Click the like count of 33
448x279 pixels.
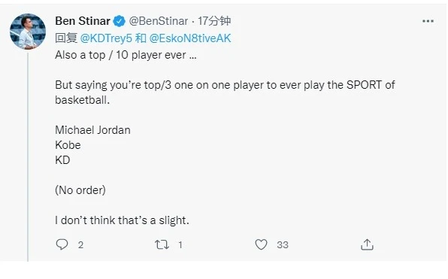[283, 245]
